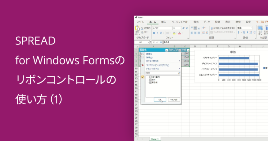Apply comma style number format
268x141 pixels.
click(247, 33)
